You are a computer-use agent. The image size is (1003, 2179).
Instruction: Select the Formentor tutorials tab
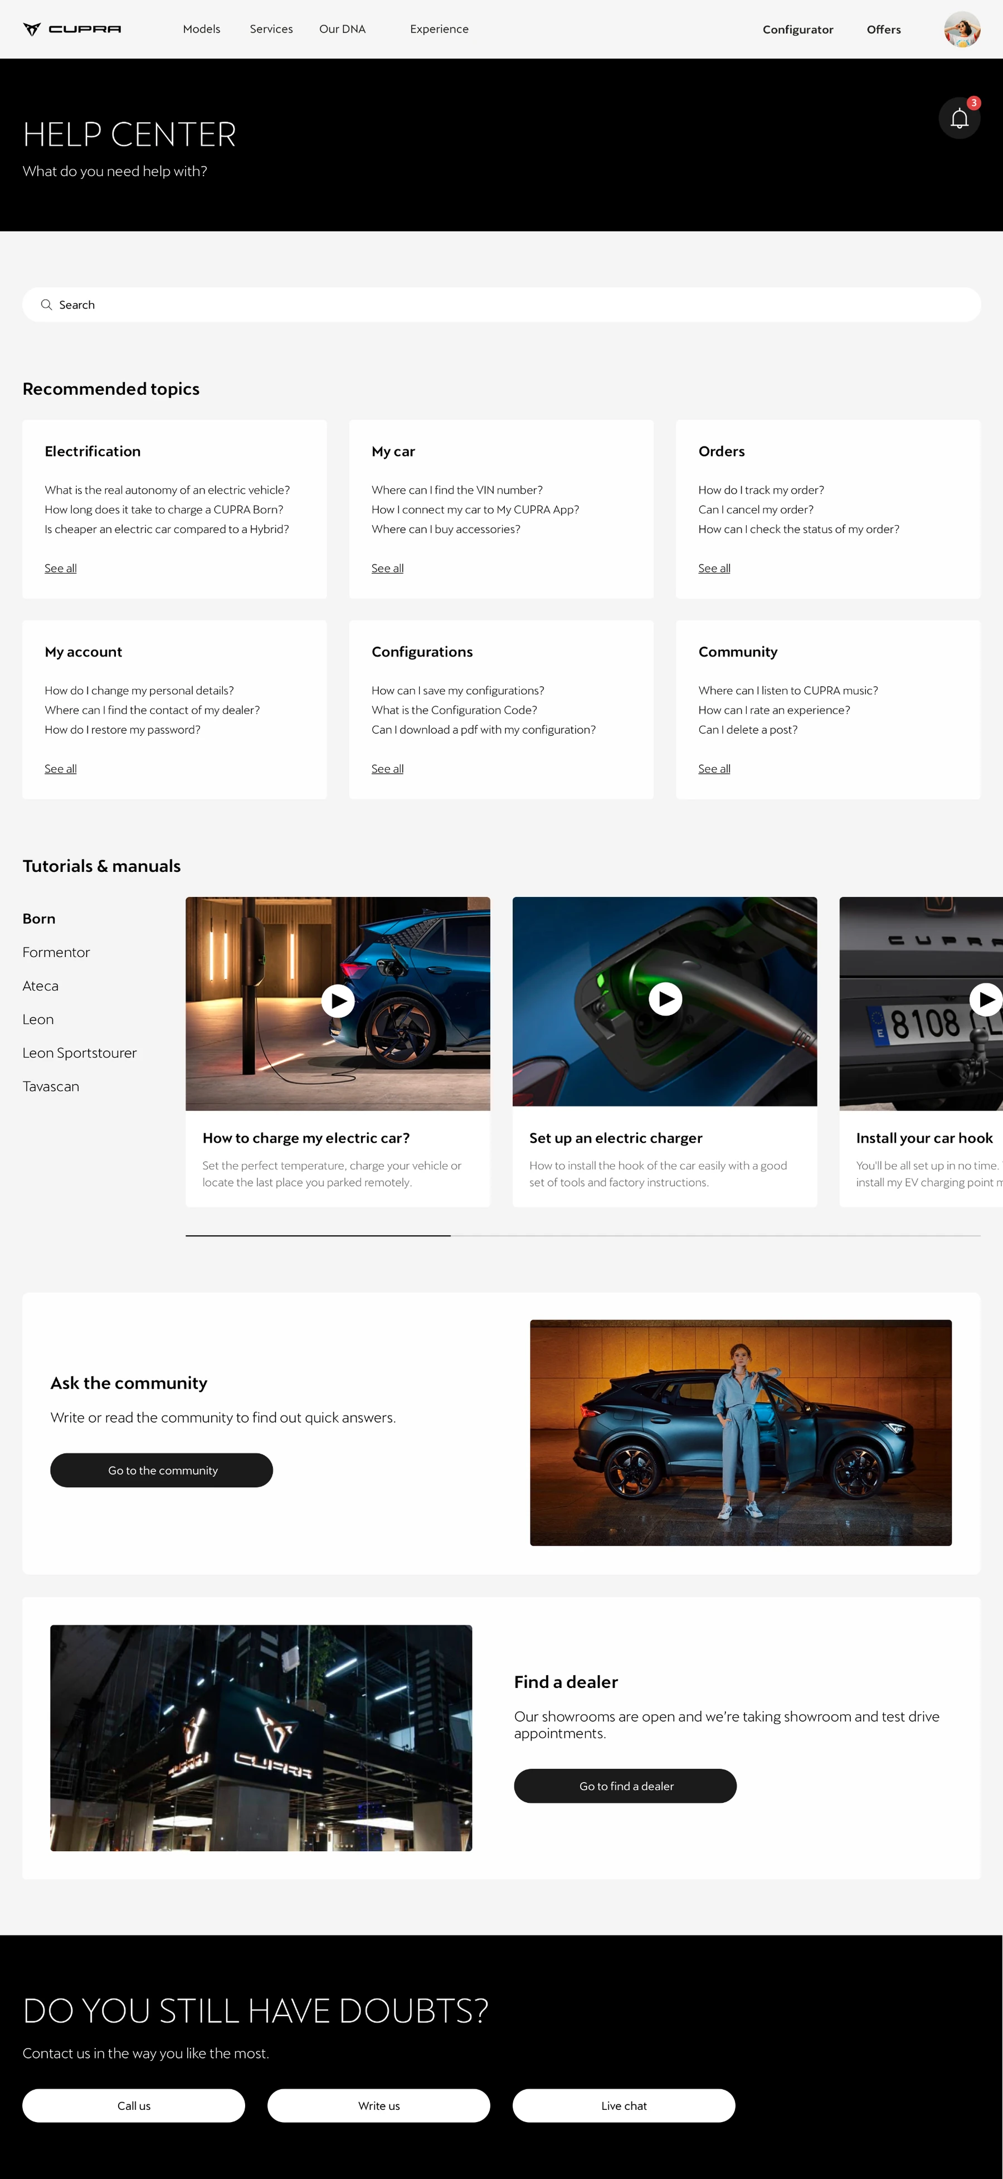pyautogui.click(x=56, y=953)
